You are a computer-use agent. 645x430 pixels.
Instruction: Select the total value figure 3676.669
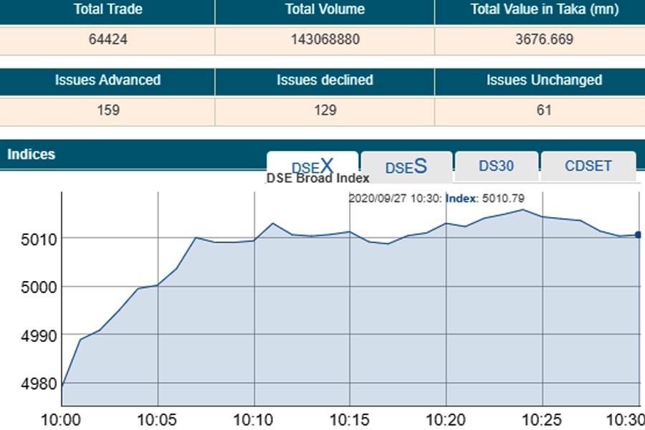(x=544, y=39)
